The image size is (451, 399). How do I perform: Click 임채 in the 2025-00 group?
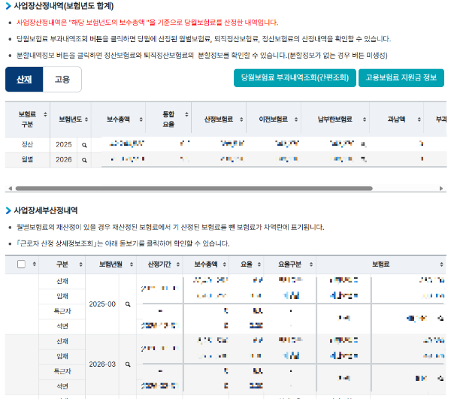[62, 296]
